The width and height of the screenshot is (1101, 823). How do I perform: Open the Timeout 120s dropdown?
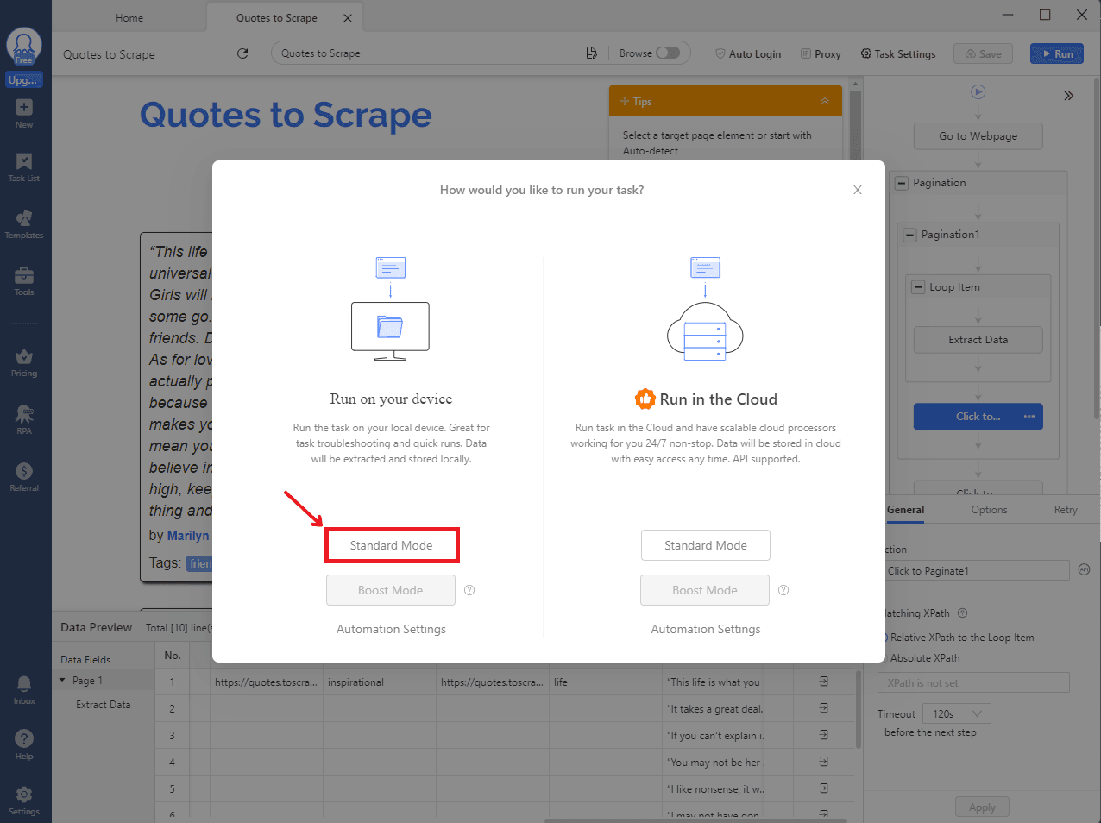[x=957, y=714]
